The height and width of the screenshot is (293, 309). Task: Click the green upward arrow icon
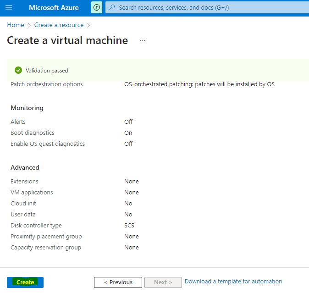point(97,8)
